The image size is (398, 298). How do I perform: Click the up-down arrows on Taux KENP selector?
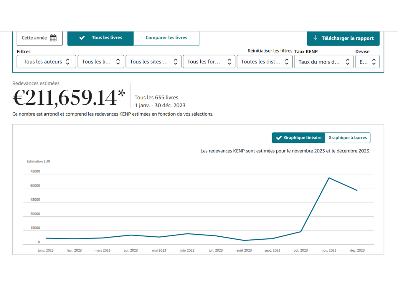click(x=347, y=62)
